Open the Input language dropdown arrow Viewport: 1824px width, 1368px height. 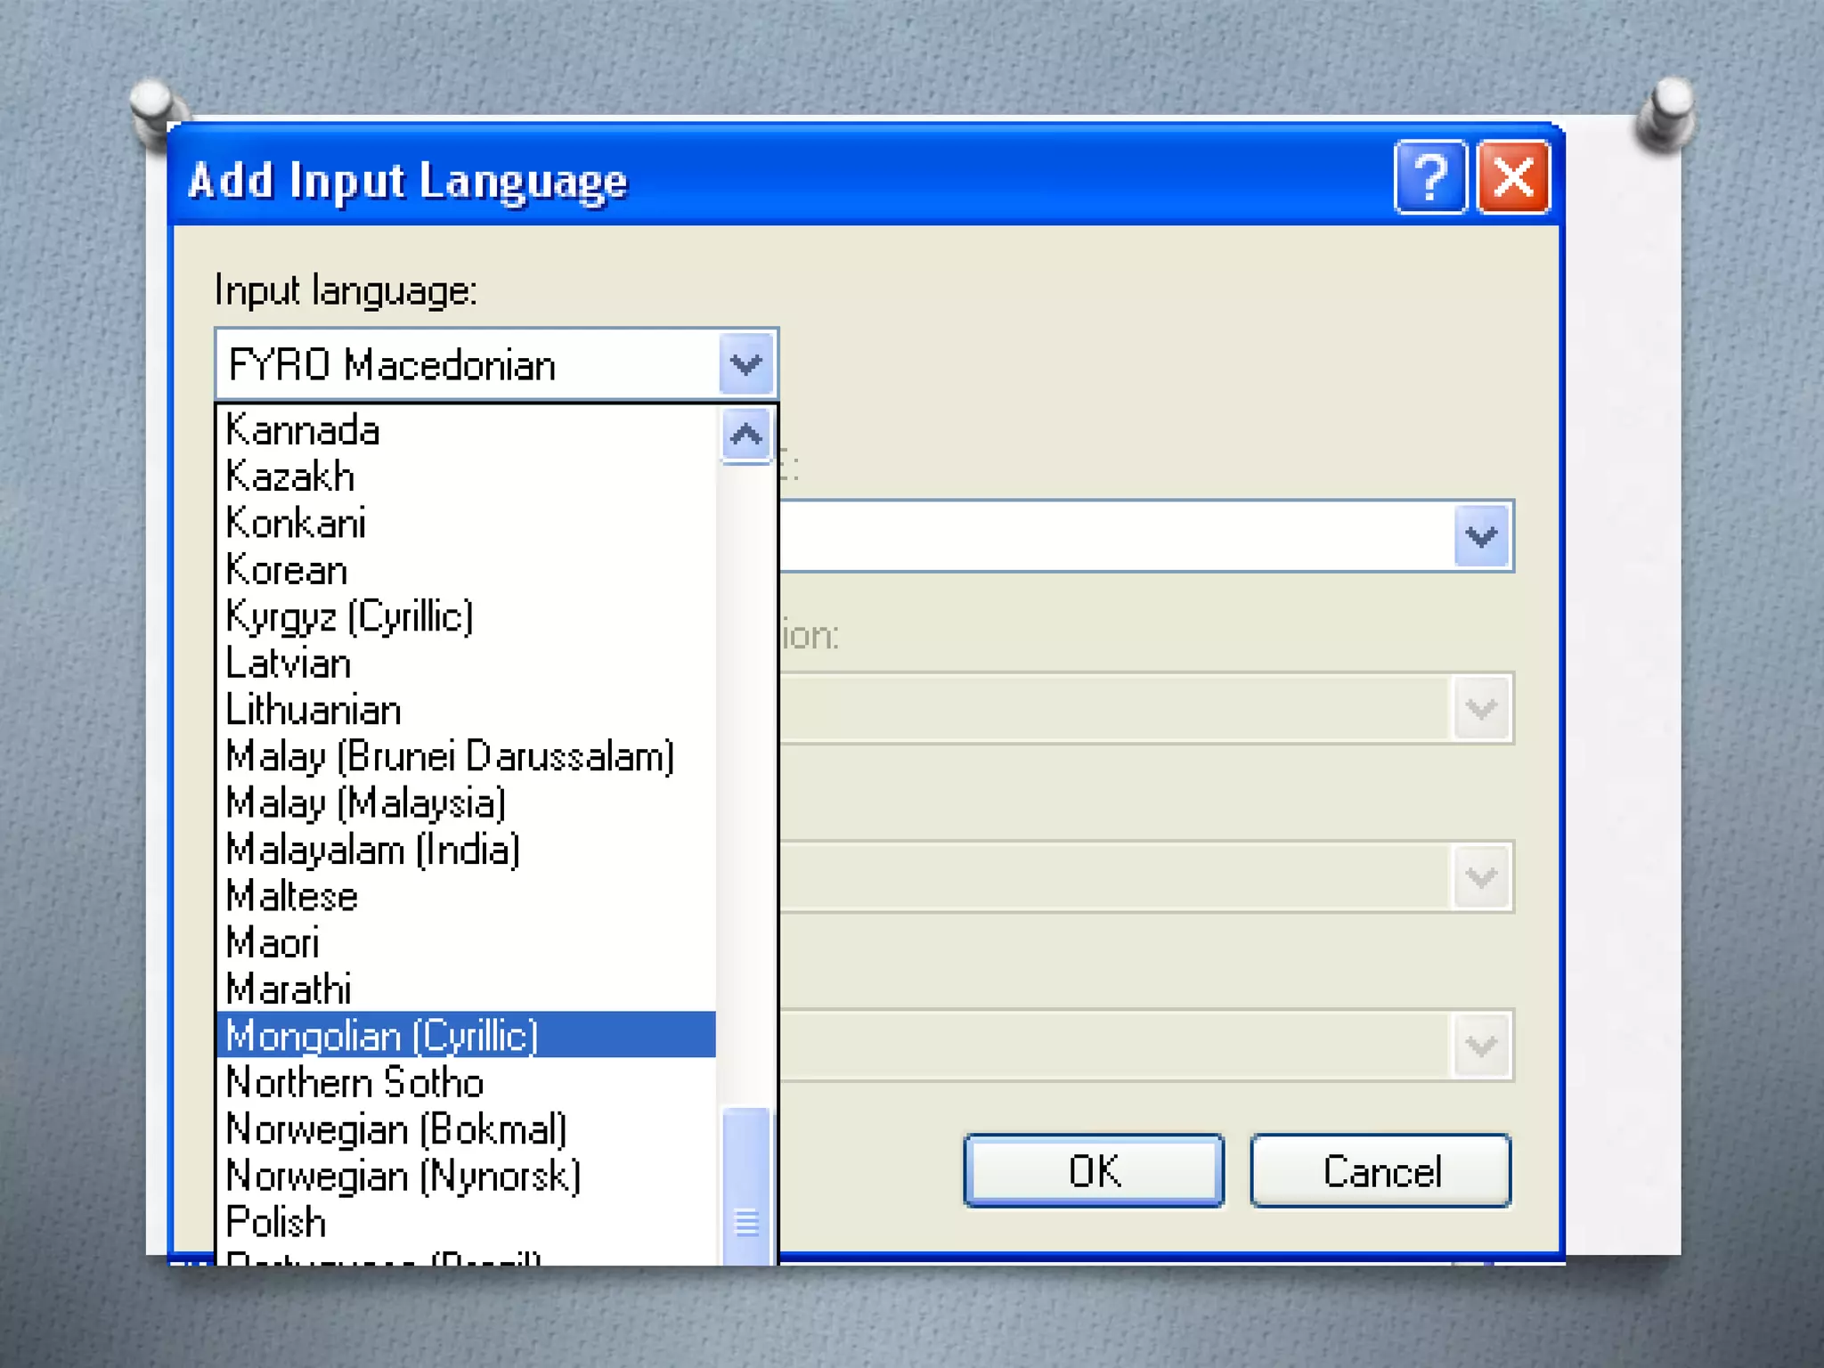click(745, 364)
